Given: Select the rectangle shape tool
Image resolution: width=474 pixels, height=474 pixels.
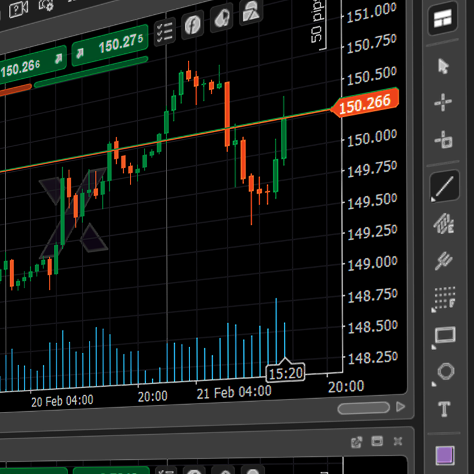Looking at the screenshot, I should coord(444,335).
